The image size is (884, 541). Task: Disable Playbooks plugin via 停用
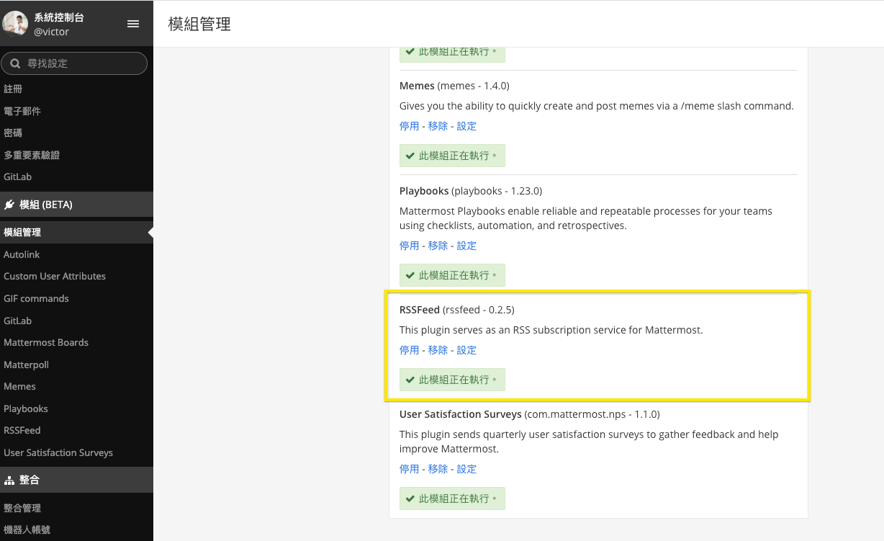pyautogui.click(x=409, y=246)
